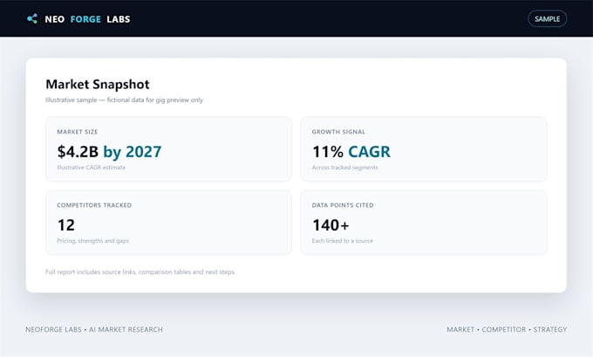Click the NEO word in the header logo
Viewport: 593px width, 357px height.
(55, 19)
